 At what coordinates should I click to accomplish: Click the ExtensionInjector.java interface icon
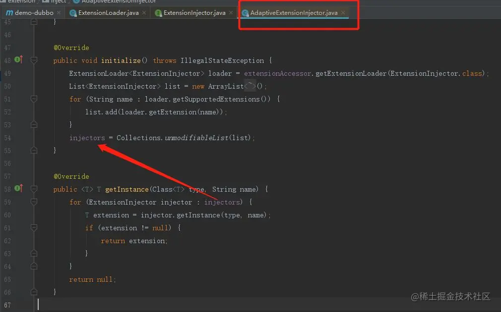click(x=158, y=13)
